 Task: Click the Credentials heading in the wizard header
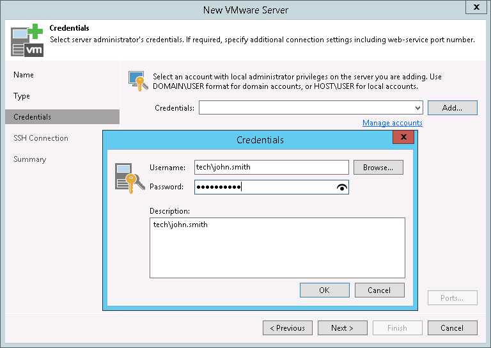[x=69, y=28]
